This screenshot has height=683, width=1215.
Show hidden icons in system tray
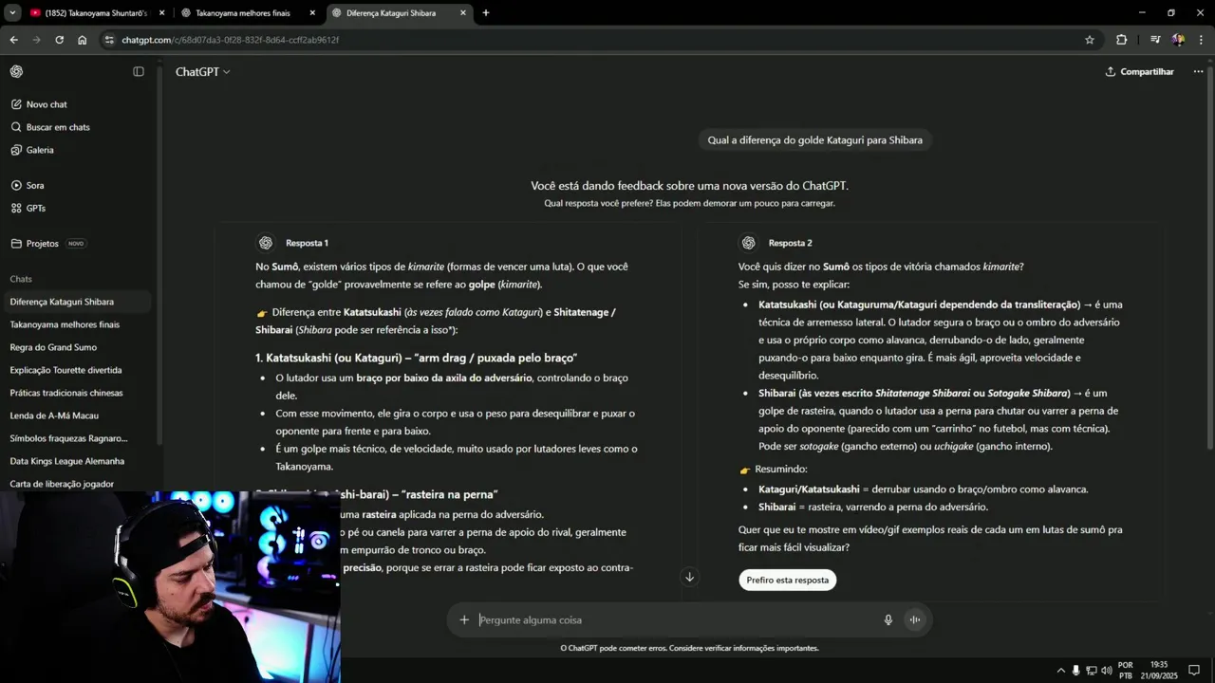(1061, 671)
